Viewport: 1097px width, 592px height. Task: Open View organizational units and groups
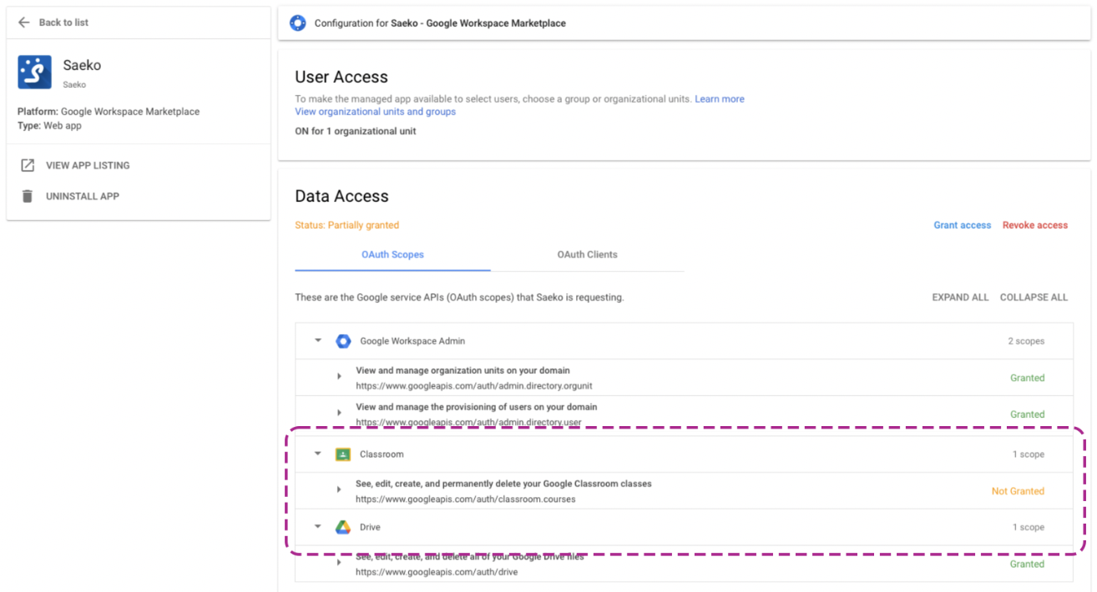pyautogui.click(x=376, y=112)
